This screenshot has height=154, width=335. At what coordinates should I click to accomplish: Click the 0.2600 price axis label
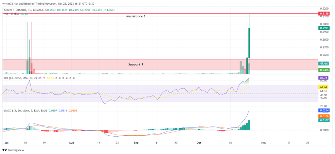(324, 55)
